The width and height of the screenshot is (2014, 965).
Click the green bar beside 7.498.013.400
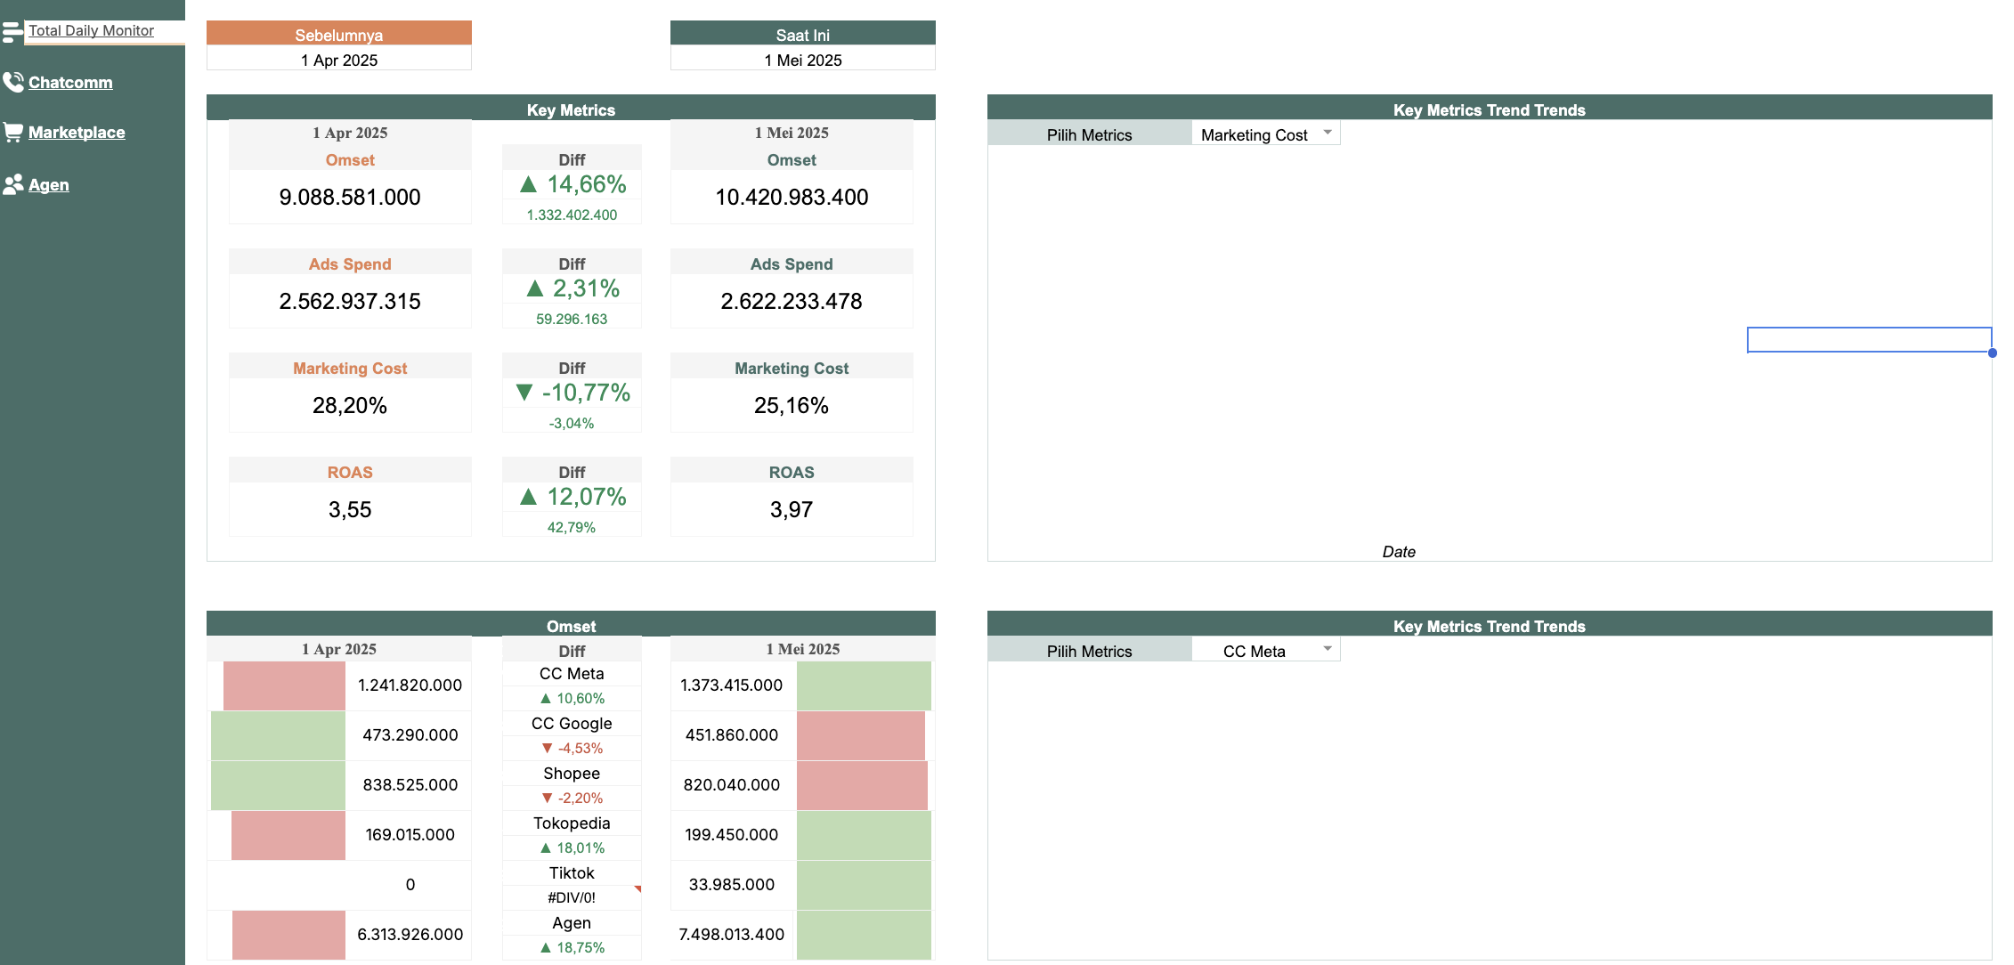click(863, 934)
